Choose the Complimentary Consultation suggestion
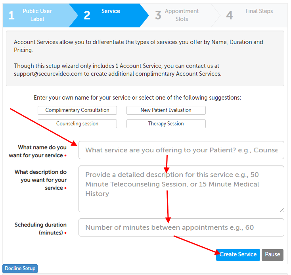The height and width of the screenshot is (275, 291). tap(77, 110)
